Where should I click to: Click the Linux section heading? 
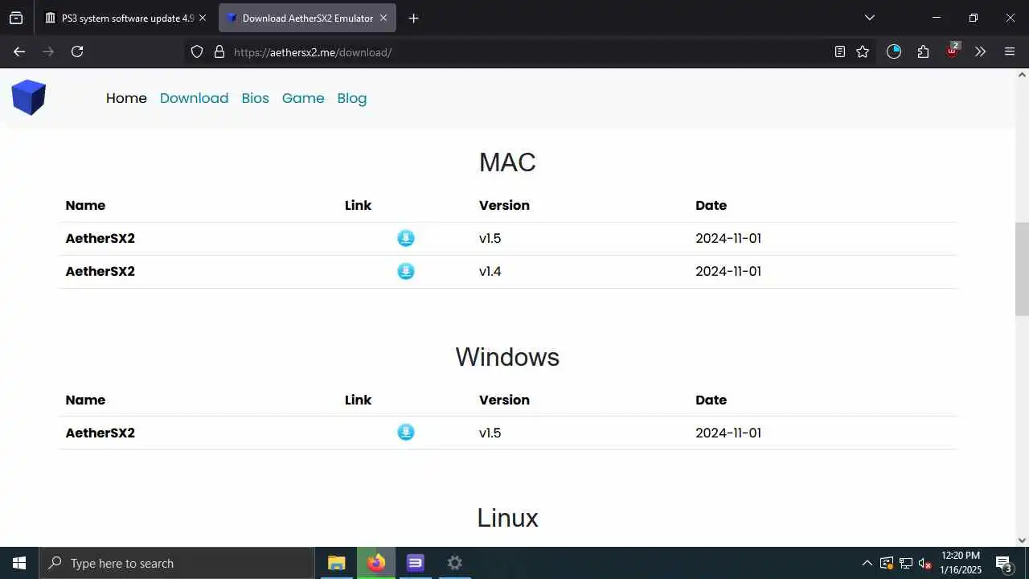507,518
